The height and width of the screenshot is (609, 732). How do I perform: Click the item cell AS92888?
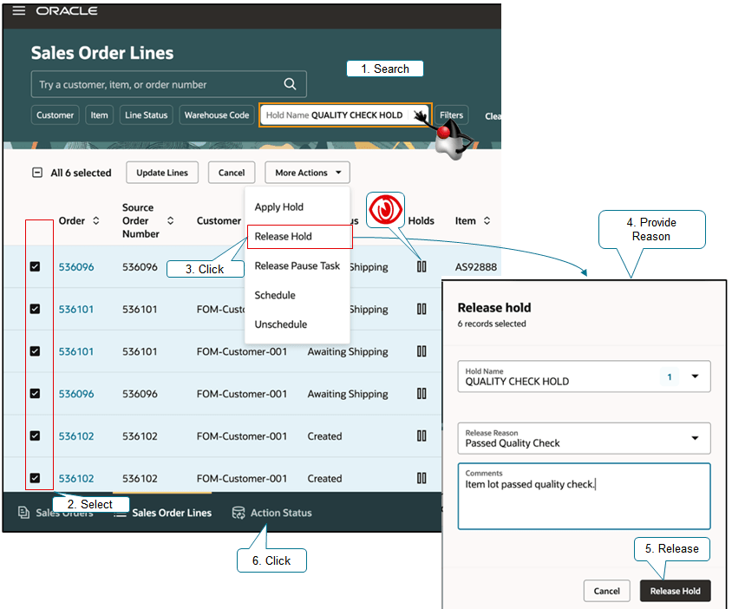(x=475, y=266)
